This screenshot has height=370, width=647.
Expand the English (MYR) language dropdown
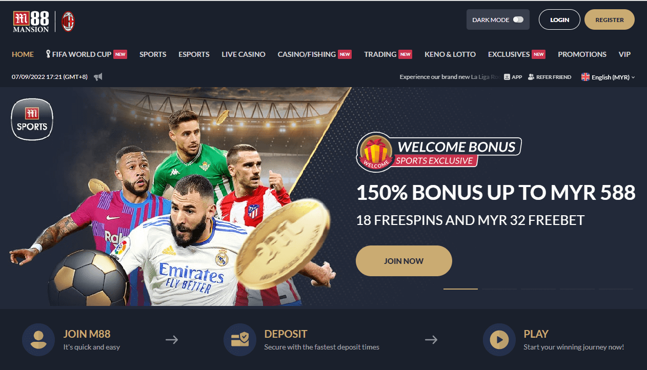click(608, 77)
